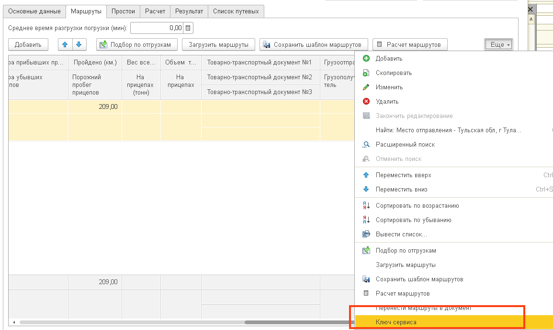The width and height of the screenshot is (553, 330).
Task: Click the green up arrow move button
Action: 65,44
